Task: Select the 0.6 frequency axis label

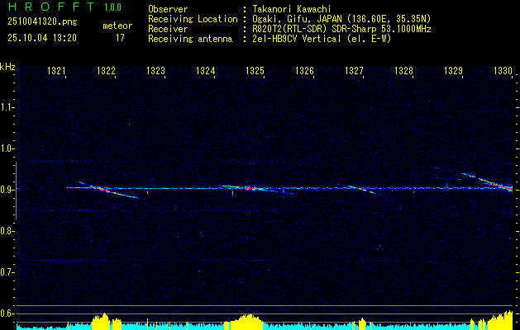Action: [x=7, y=313]
